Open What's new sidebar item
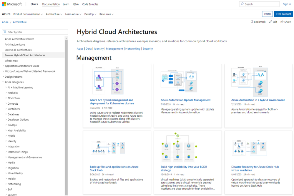The height and width of the screenshot is (196, 294). (11, 61)
